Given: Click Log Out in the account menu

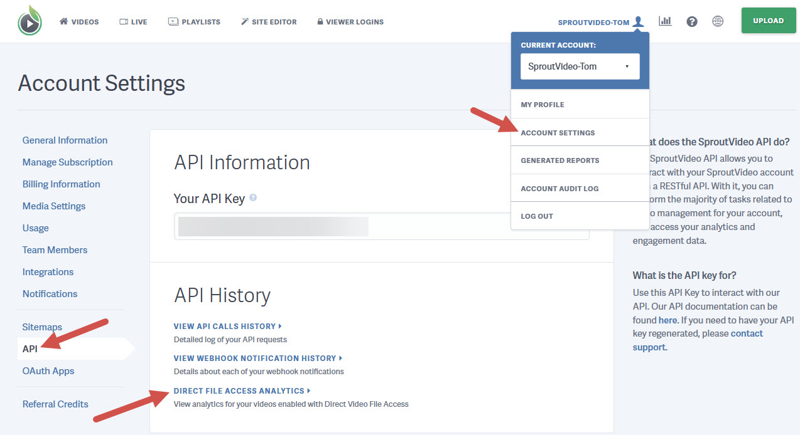Looking at the screenshot, I should [537, 216].
